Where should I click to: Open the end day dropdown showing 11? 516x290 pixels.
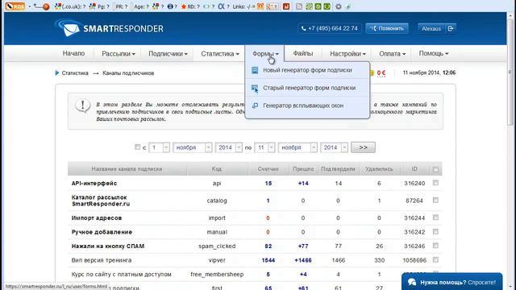pyautogui.click(x=264, y=147)
